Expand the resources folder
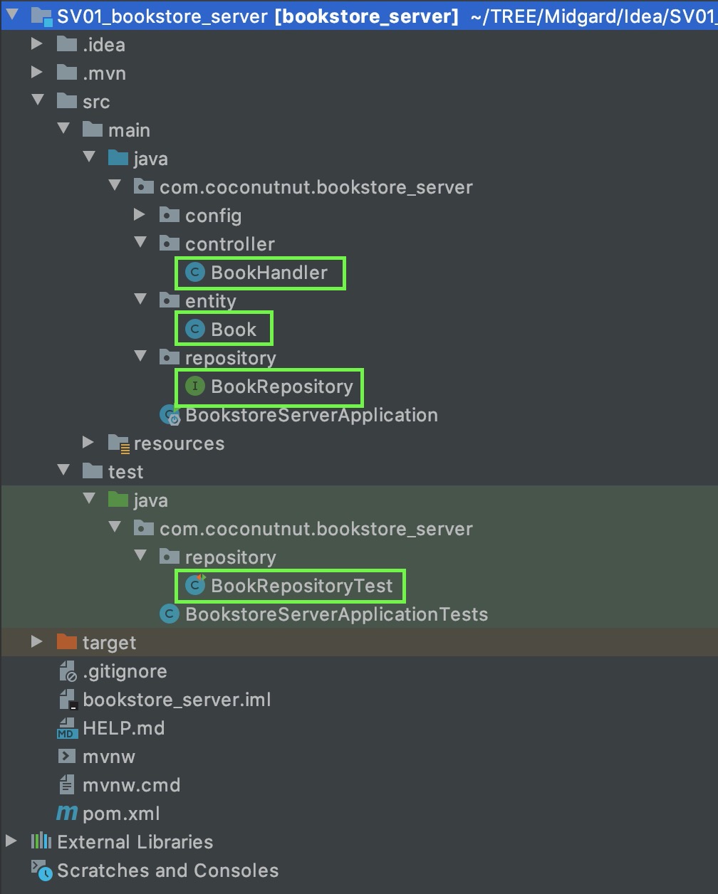Screen dimensions: 718x894 tap(88, 443)
